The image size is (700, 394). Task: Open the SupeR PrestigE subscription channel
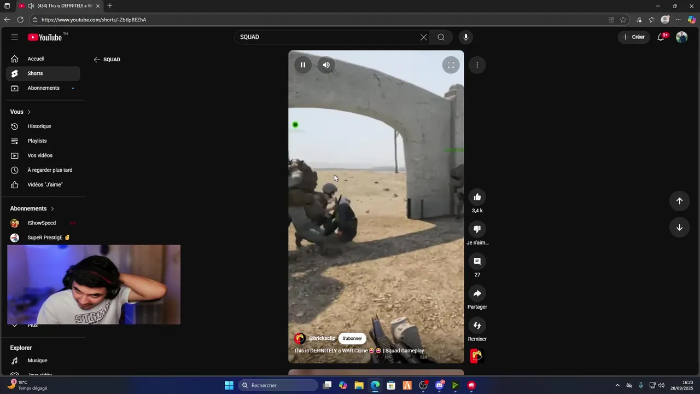tap(43, 237)
